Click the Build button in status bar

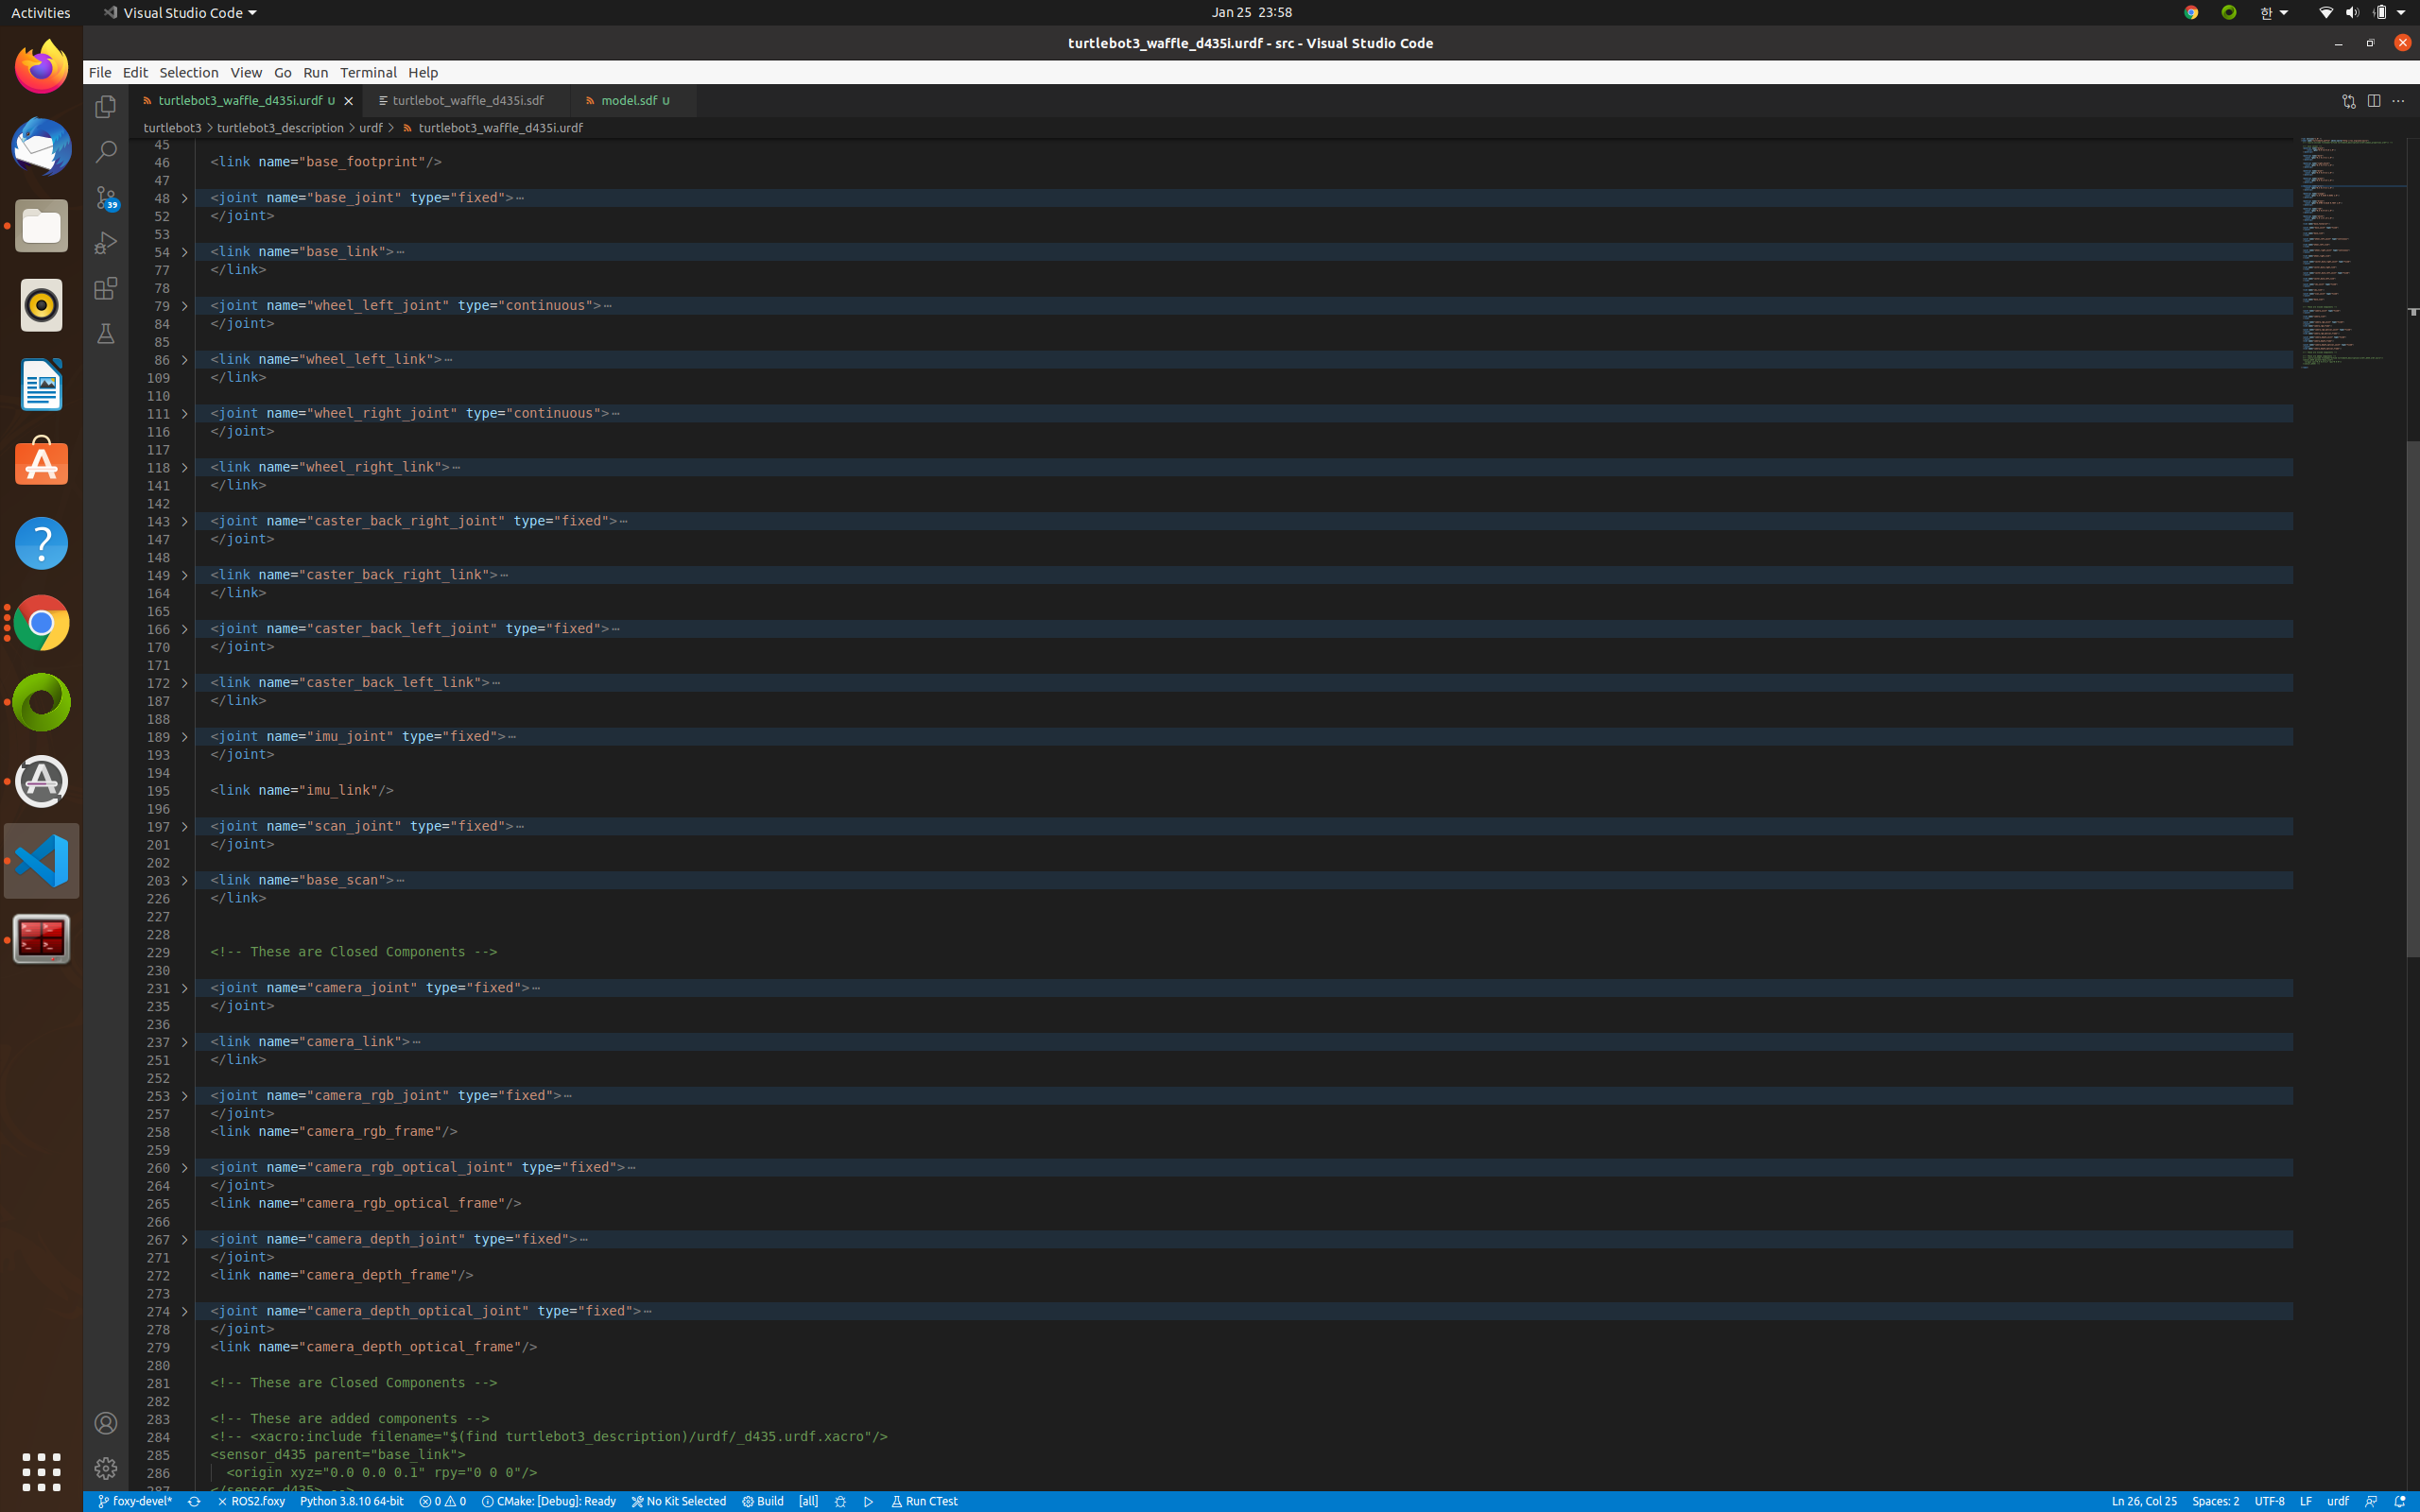tap(763, 1501)
